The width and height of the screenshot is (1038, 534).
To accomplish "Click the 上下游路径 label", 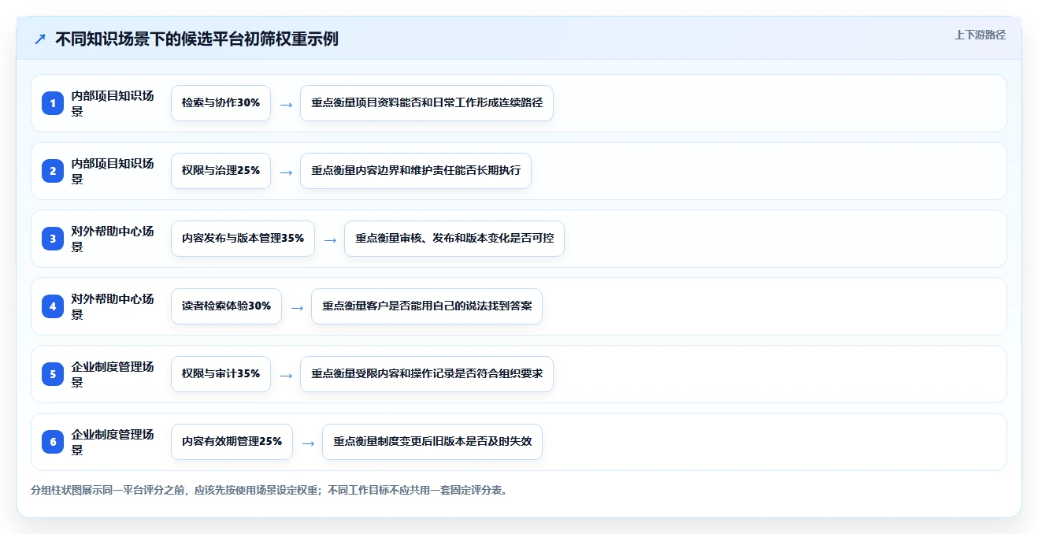I will point(980,35).
